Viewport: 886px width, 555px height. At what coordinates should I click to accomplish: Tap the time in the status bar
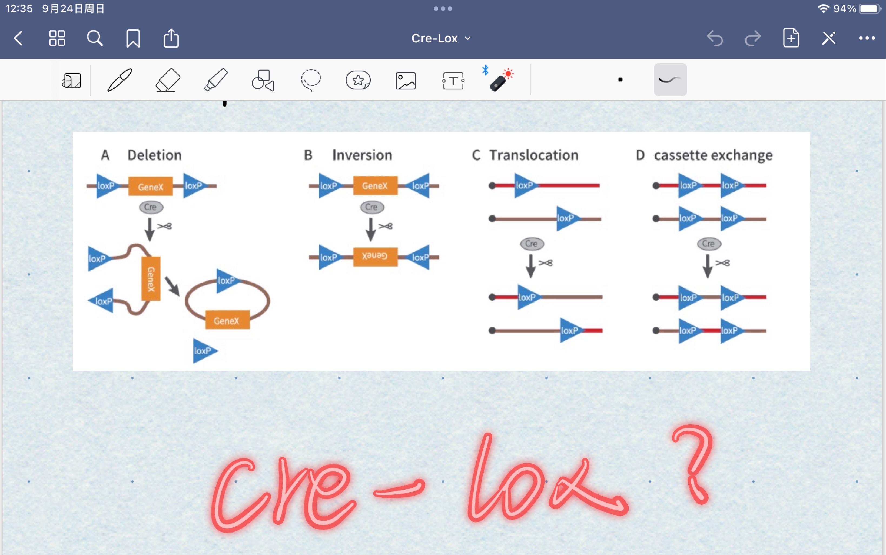tap(19, 8)
